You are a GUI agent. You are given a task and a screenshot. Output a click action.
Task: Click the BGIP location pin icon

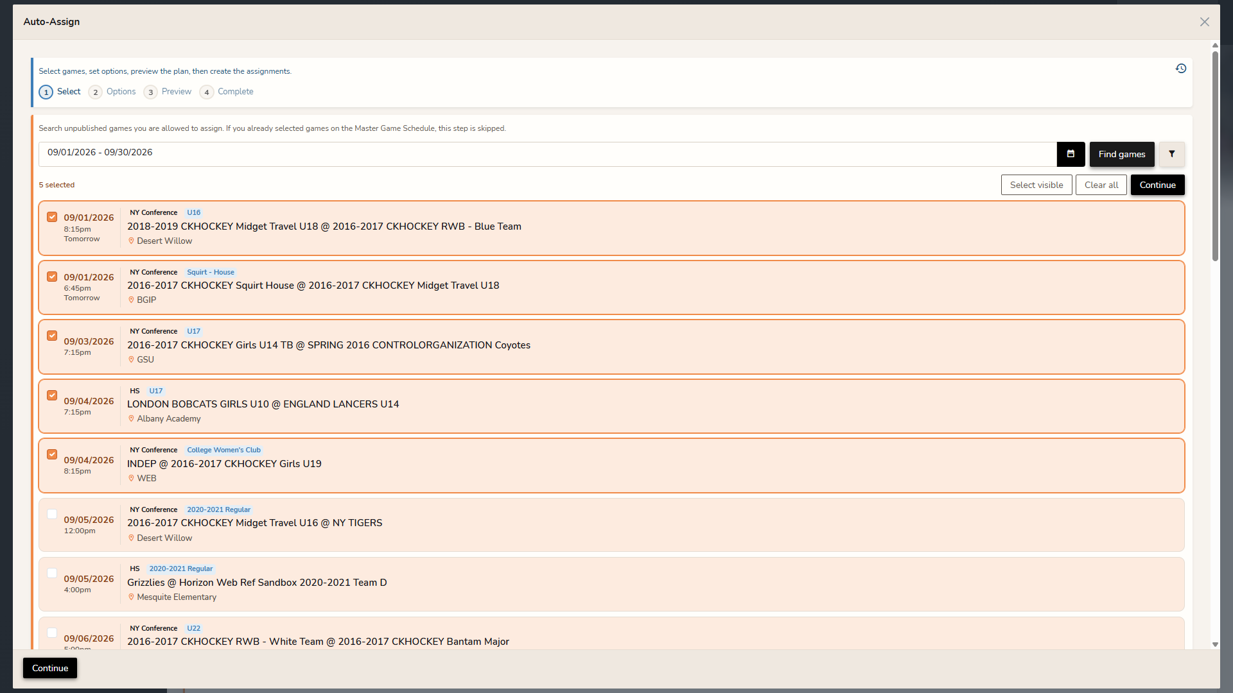coord(131,300)
